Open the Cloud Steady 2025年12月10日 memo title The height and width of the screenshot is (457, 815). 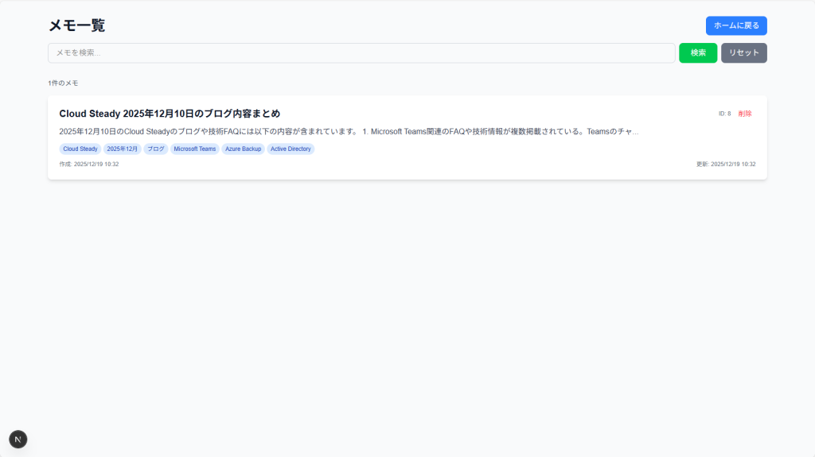tap(170, 114)
